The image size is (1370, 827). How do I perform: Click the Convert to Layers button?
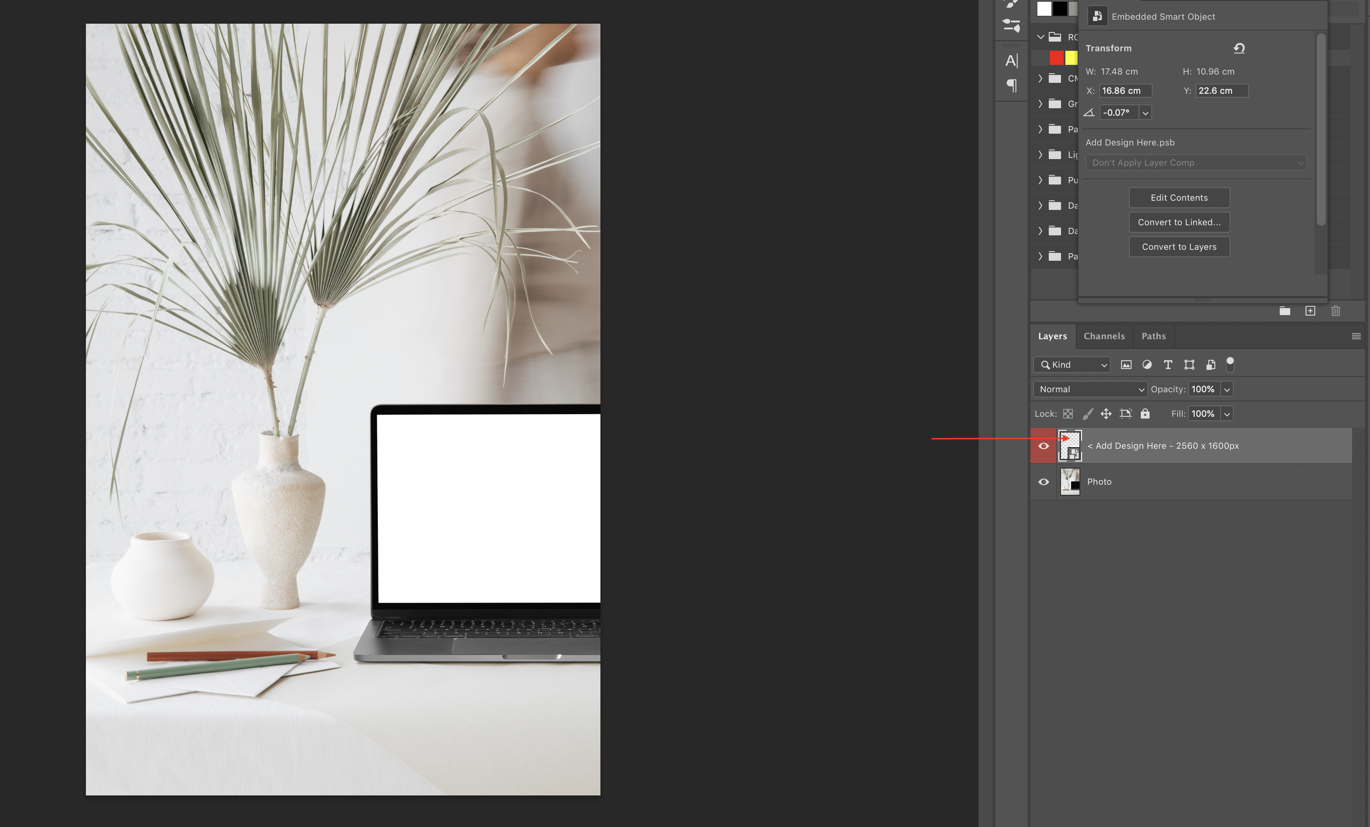pos(1179,247)
